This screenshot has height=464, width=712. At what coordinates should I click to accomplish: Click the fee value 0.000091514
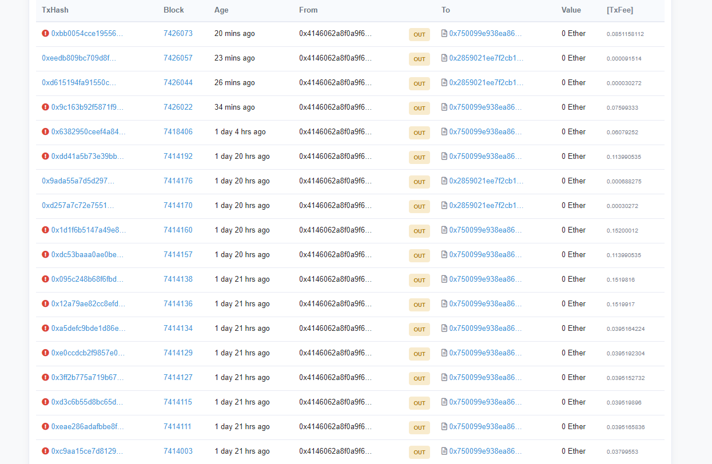(624, 58)
